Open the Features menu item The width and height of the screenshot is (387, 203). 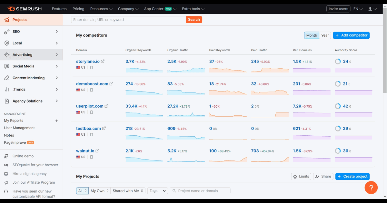click(59, 9)
